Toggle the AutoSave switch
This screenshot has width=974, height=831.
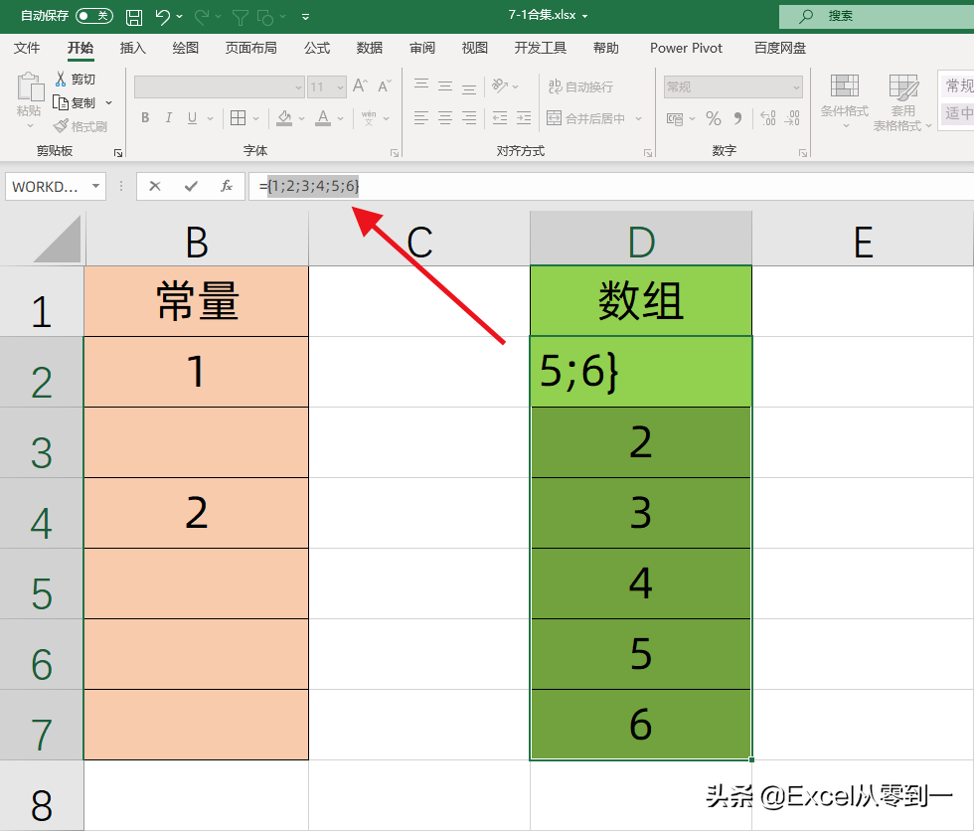pos(94,16)
